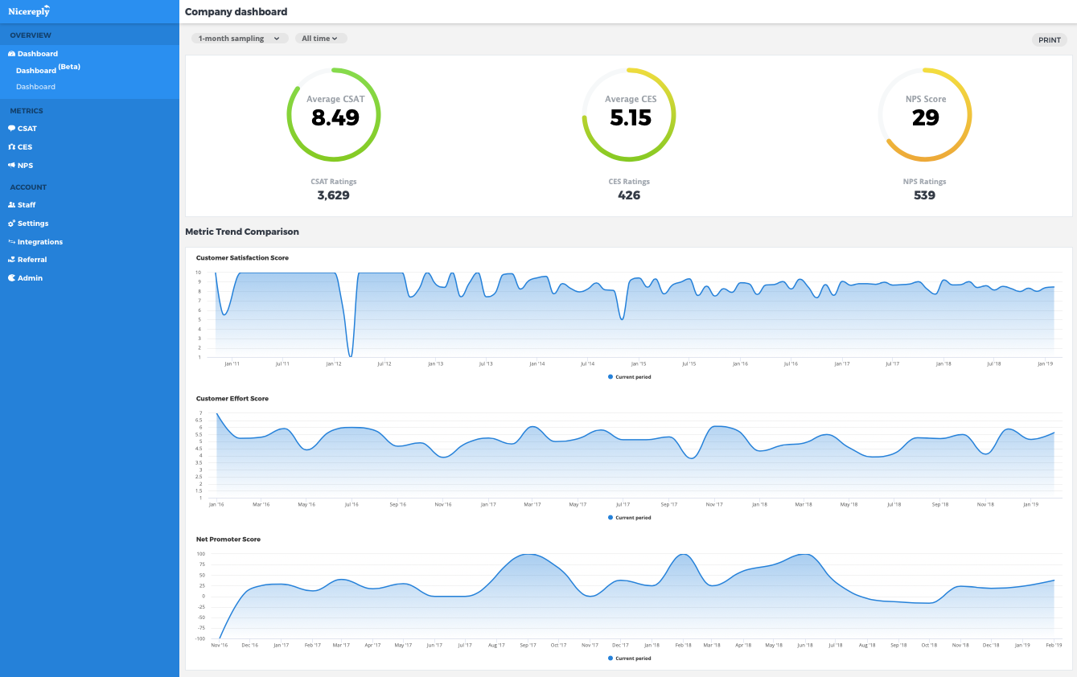Click Jan '12 axis label on Satisfaction chart
The width and height of the screenshot is (1077, 677).
(334, 364)
